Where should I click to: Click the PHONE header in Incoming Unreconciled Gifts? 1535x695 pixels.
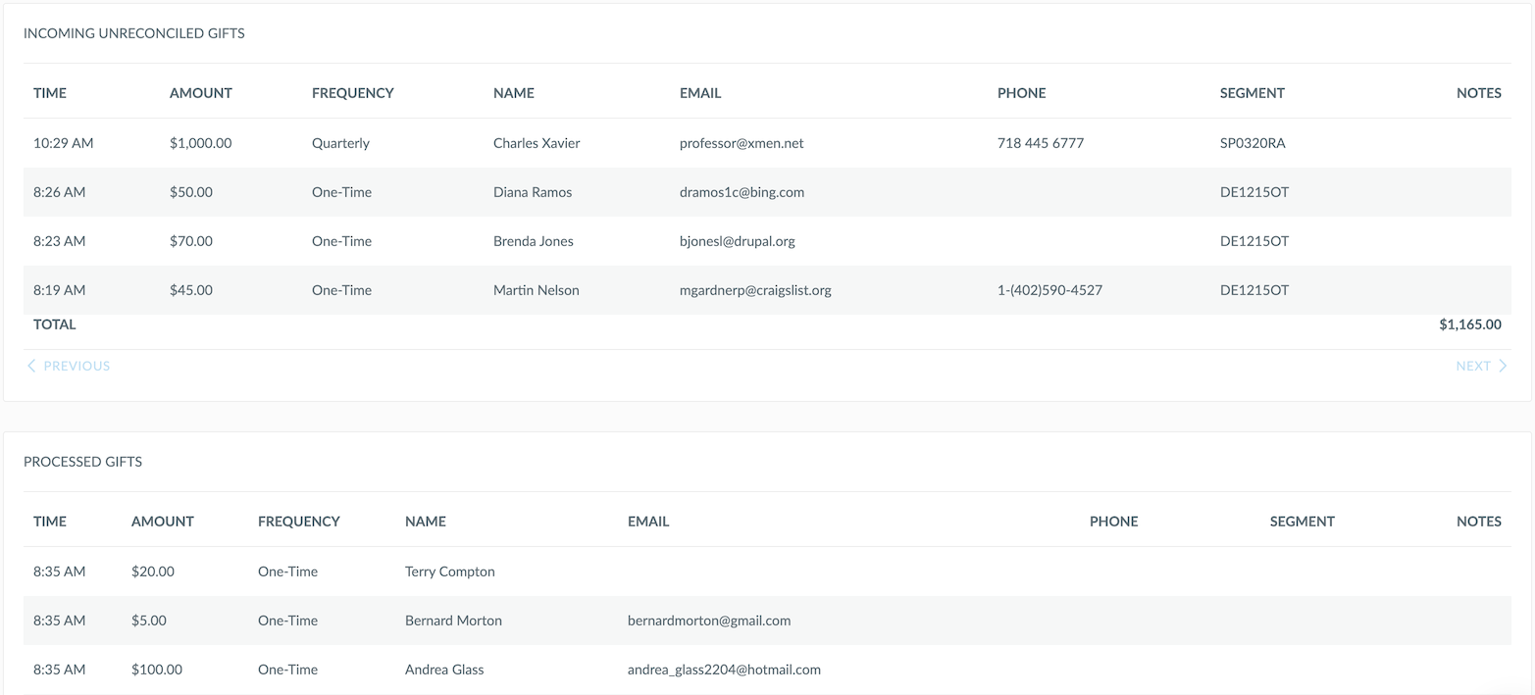1022,93
